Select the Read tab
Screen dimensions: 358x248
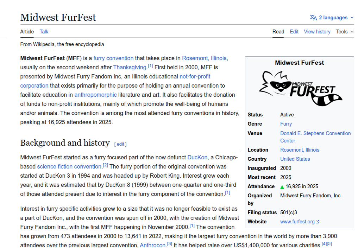278,32
